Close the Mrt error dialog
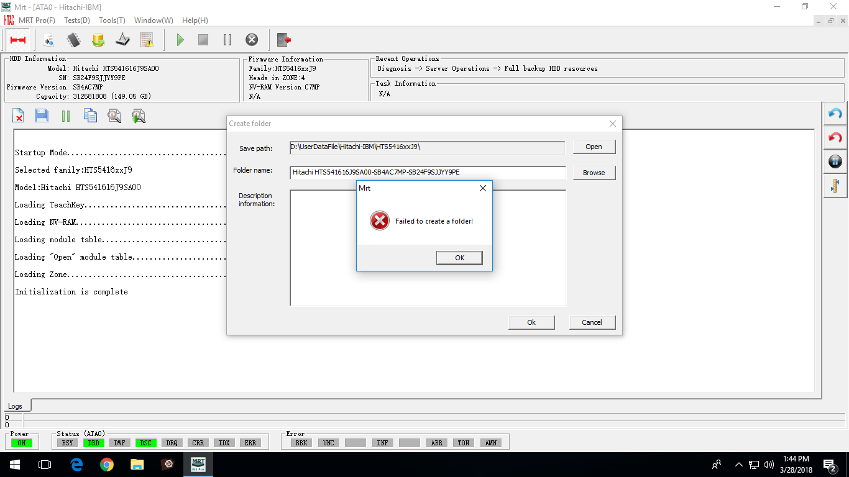Image resolution: width=849 pixels, height=477 pixels. point(483,188)
